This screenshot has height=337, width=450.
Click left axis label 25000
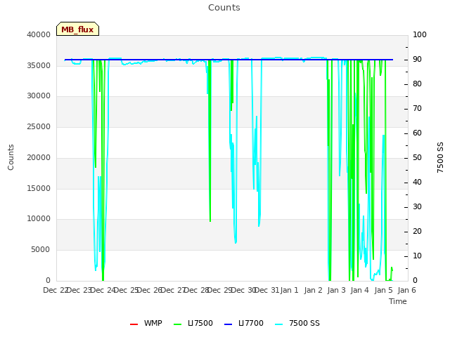39,126
